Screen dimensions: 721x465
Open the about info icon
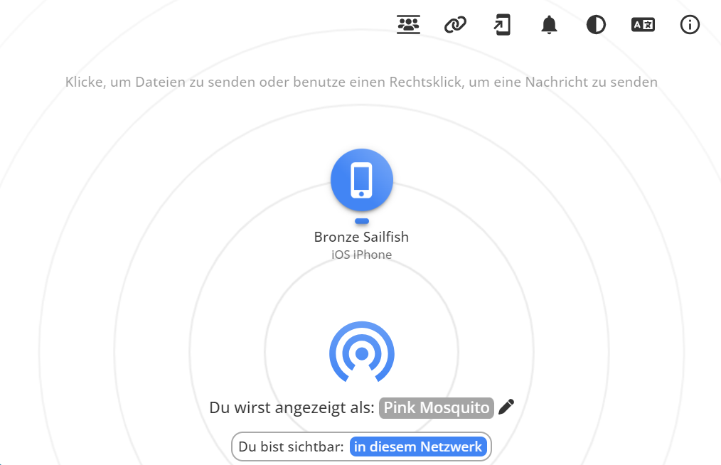click(x=690, y=25)
